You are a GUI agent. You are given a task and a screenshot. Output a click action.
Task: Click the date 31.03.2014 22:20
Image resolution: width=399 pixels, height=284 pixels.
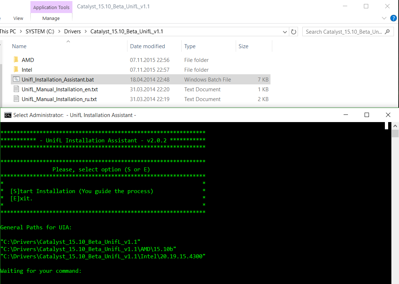pyautogui.click(x=150, y=89)
